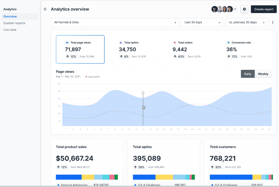Click the 768,221 total customers value
This screenshot has height=187, width=279.
coord(223,158)
